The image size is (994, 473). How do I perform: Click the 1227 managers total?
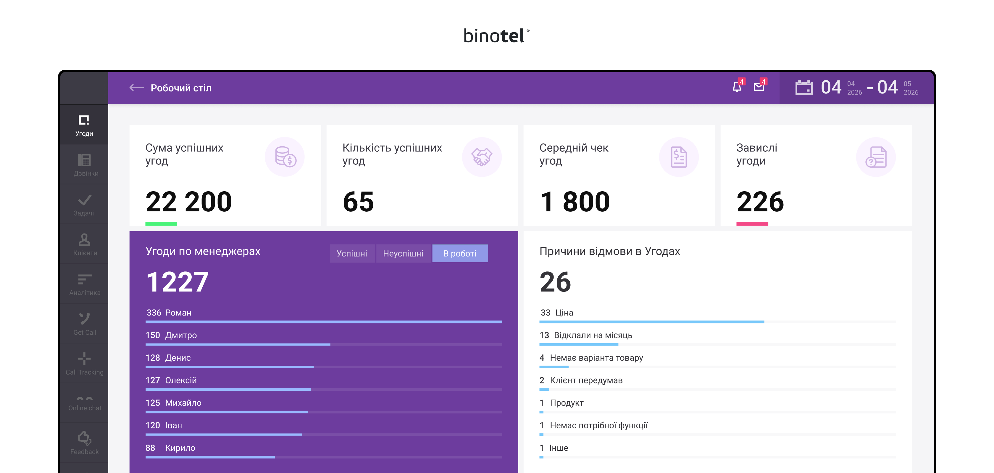pos(177,282)
